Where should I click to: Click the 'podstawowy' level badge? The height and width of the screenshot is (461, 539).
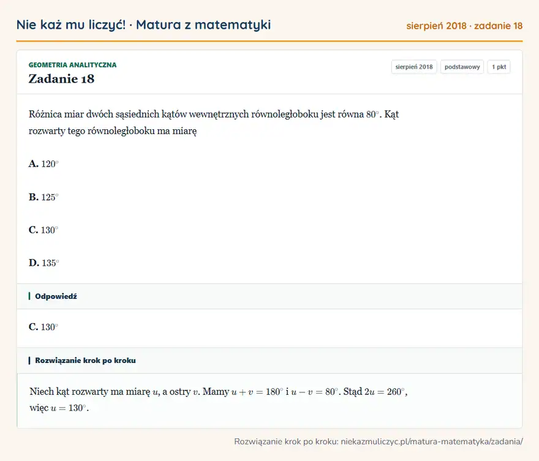[462, 67]
